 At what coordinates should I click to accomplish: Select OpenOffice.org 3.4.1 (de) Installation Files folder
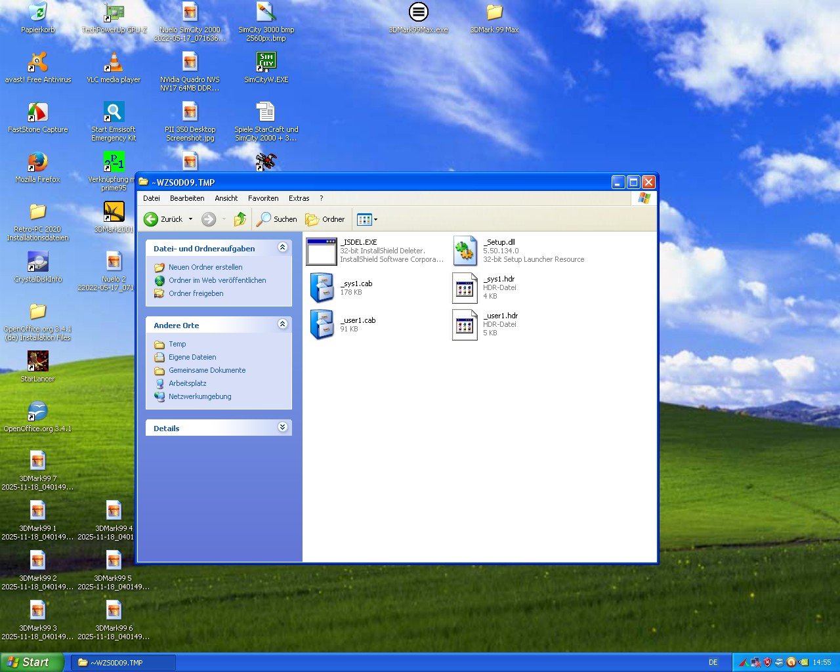tap(38, 311)
